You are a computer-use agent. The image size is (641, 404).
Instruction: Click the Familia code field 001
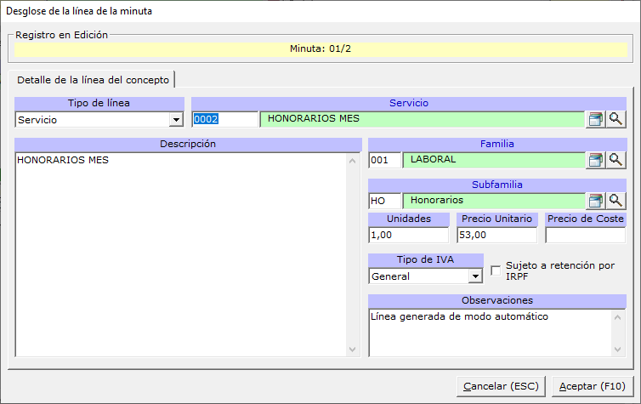(x=384, y=159)
